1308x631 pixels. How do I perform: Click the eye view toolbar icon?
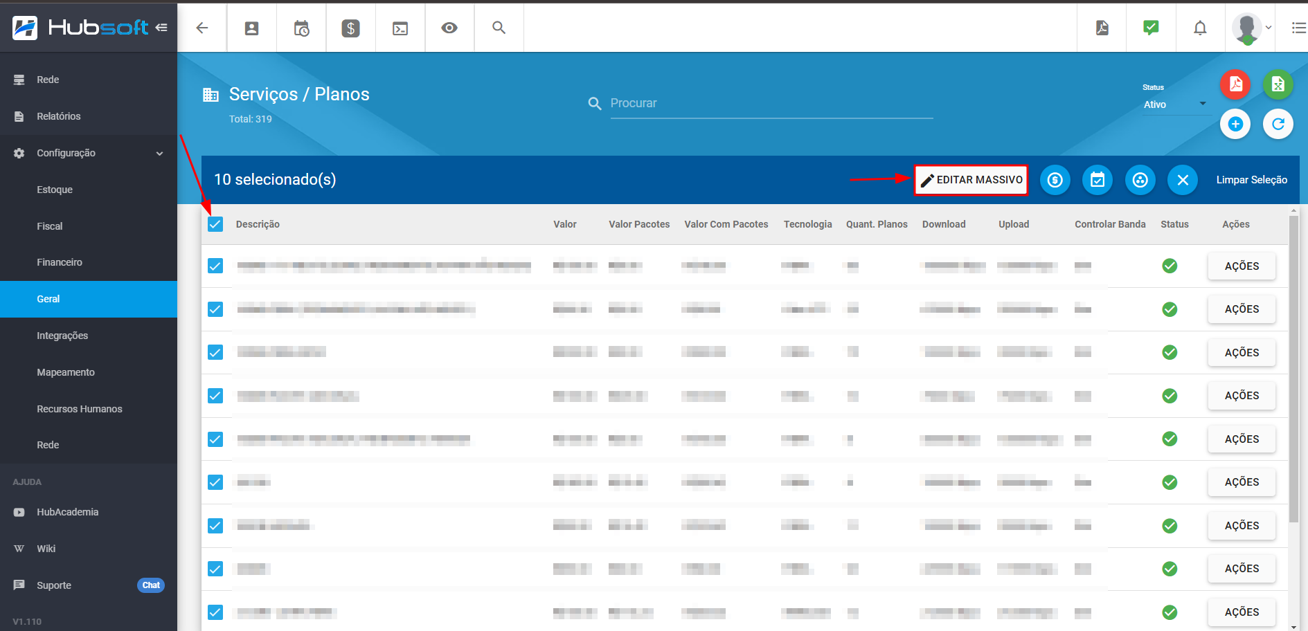click(x=449, y=28)
